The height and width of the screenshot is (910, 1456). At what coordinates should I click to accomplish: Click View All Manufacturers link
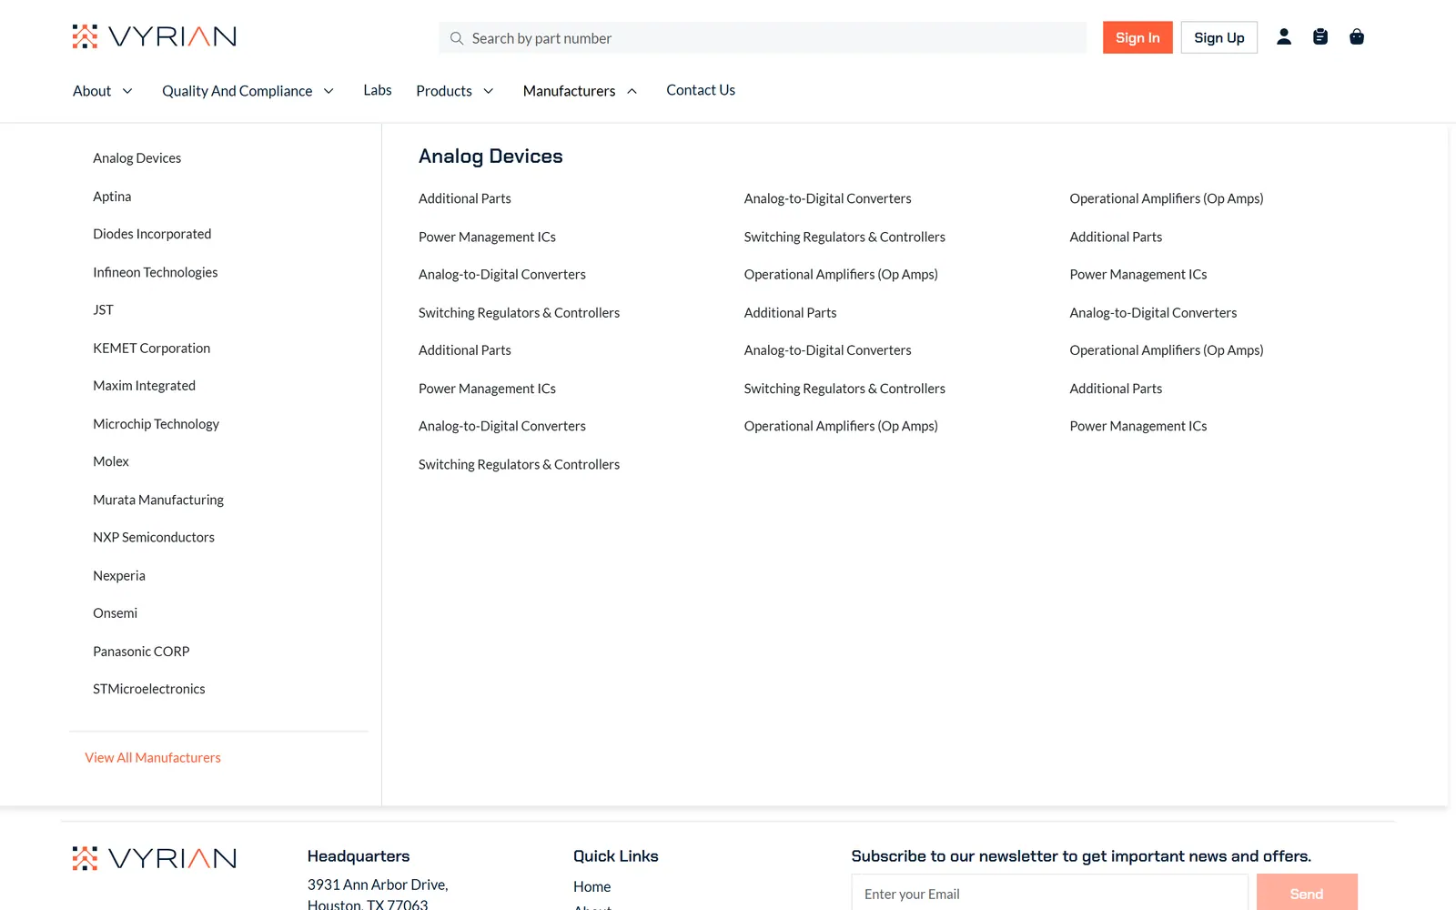(x=153, y=757)
